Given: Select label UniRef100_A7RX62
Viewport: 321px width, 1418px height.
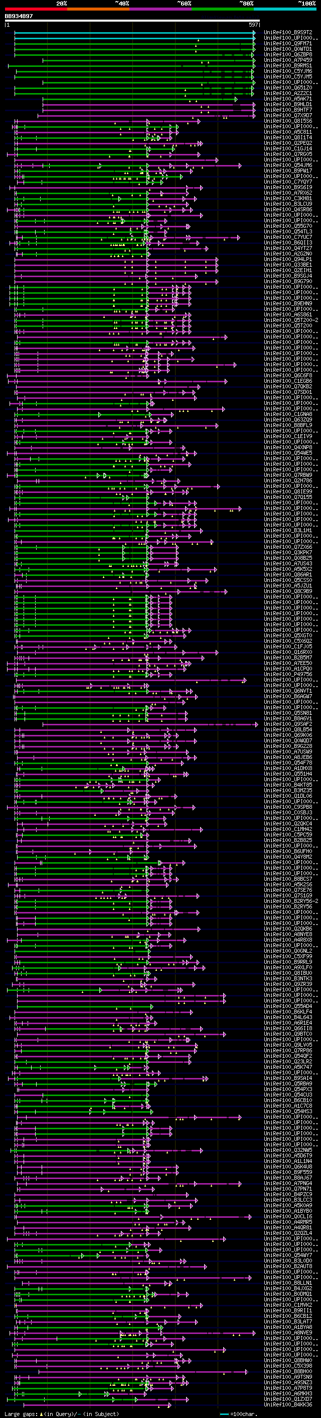Looking at the screenshot, I should [x=288, y=193].
